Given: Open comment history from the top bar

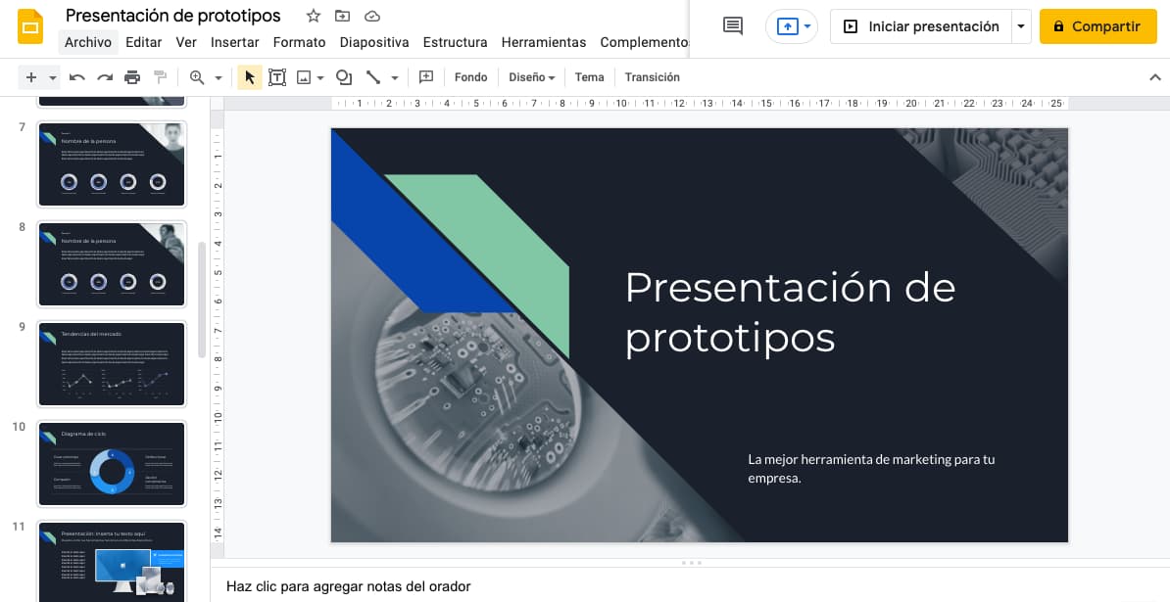Looking at the screenshot, I should point(731,25).
